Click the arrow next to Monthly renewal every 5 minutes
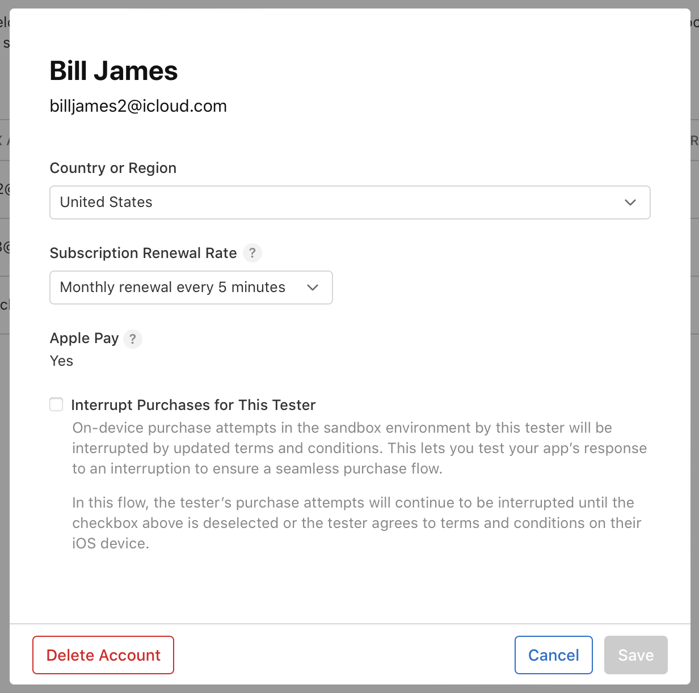 (x=313, y=288)
